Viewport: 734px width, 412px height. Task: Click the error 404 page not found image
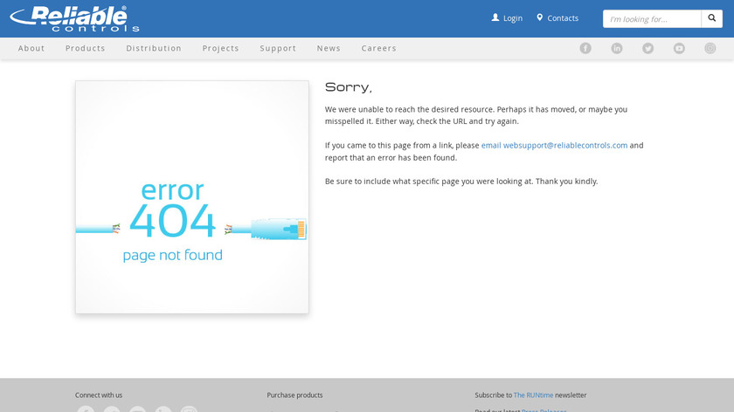coord(192,197)
